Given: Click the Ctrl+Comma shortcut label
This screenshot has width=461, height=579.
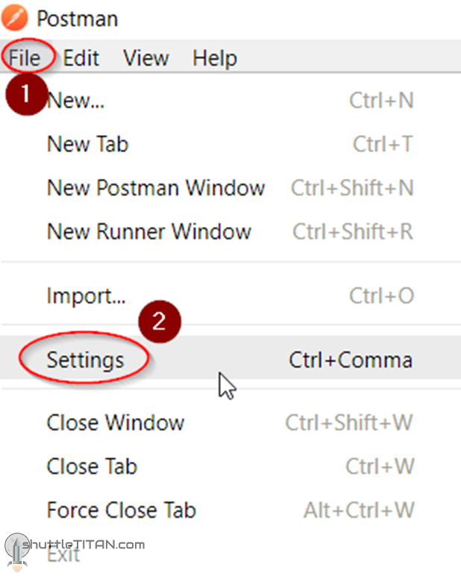Looking at the screenshot, I should click(x=351, y=360).
